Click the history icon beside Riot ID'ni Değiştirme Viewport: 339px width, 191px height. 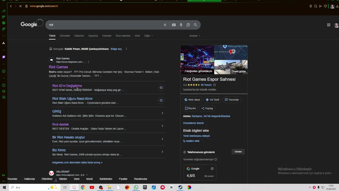click(161, 88)
